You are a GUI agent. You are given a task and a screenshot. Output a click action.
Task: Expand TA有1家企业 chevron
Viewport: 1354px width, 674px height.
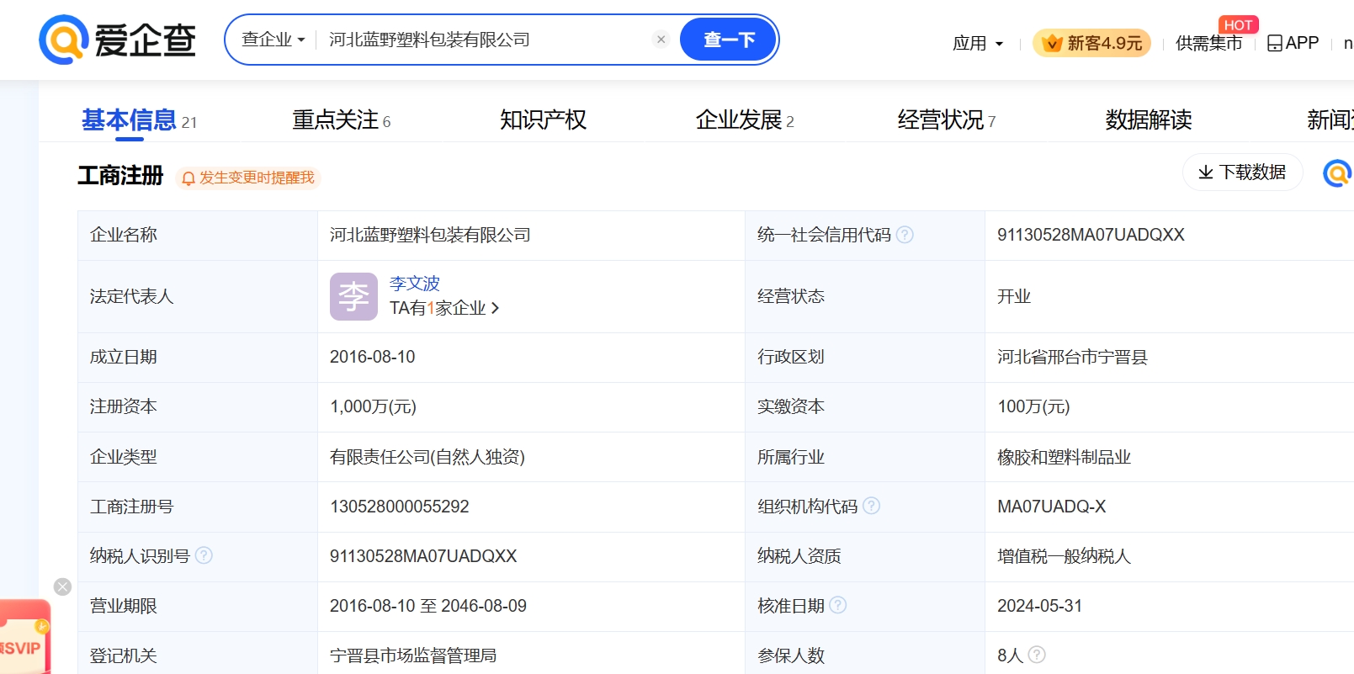click(495, 308)
